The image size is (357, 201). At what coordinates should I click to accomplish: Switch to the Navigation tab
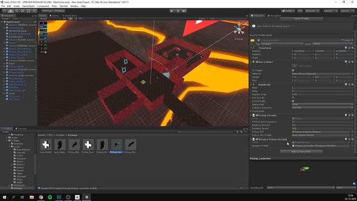click(274, 16)
